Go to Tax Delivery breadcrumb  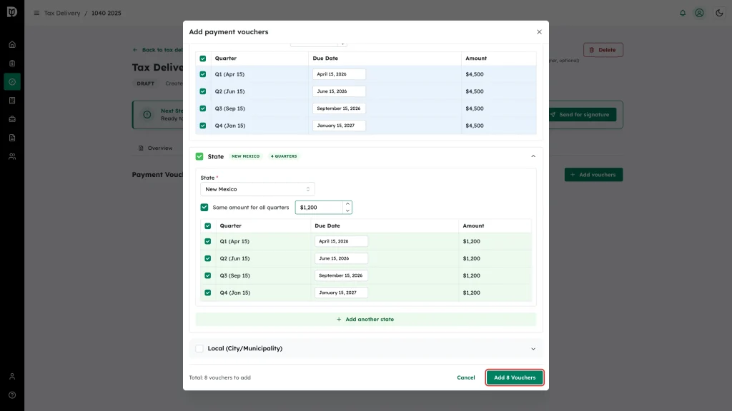click(x=62, y=13)
